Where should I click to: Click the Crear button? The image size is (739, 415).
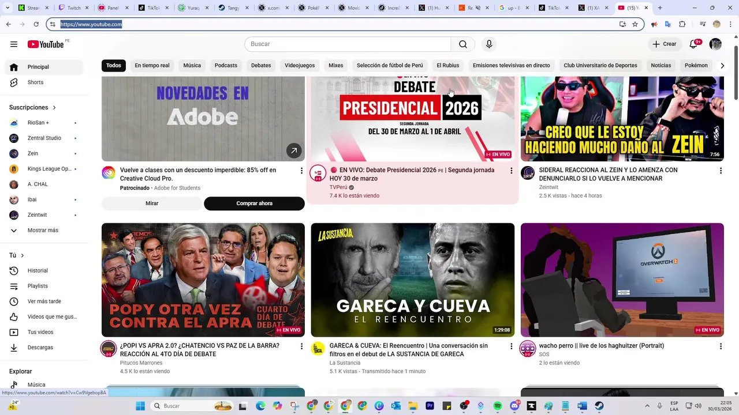pos(664,44)
